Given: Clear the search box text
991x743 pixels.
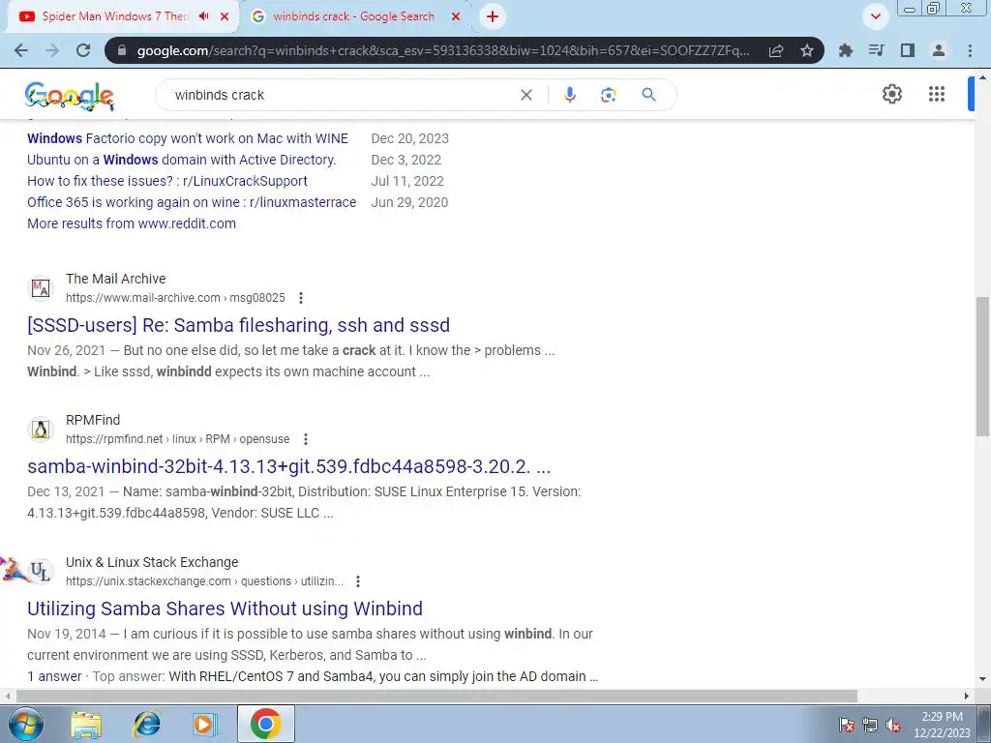Looking at the screenshot, I should pyautogui.click(x=526, y=95).
